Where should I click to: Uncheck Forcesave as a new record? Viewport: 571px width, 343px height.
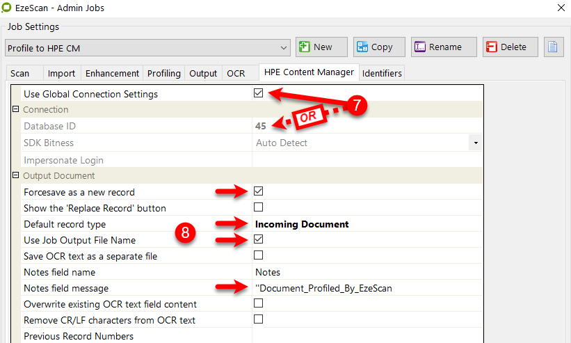(x=259, y=191)
